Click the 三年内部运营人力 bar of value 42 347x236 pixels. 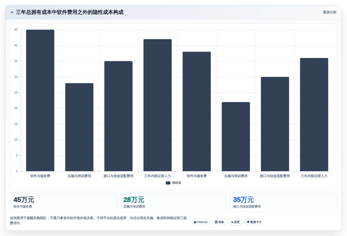(158, 105)
